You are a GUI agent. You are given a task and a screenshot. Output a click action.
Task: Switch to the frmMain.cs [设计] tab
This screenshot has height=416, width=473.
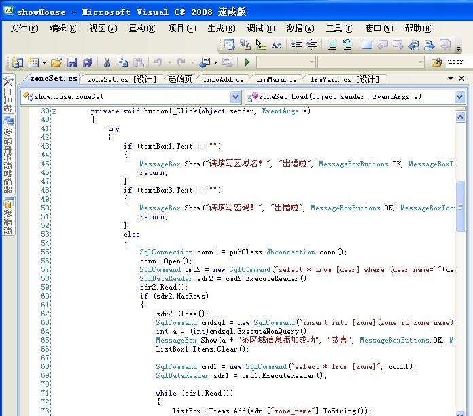pyautogui.click(x=345, y=79)
